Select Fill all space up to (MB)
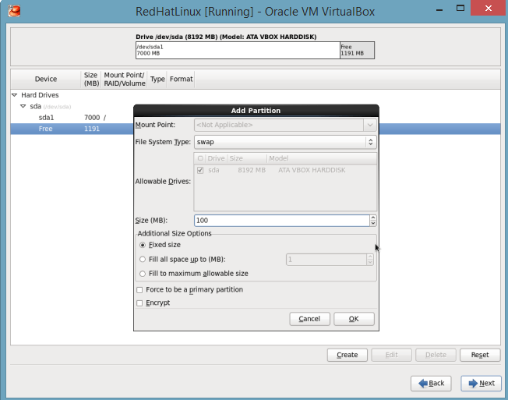The image size is (508, 400). [x=143, y=260]
